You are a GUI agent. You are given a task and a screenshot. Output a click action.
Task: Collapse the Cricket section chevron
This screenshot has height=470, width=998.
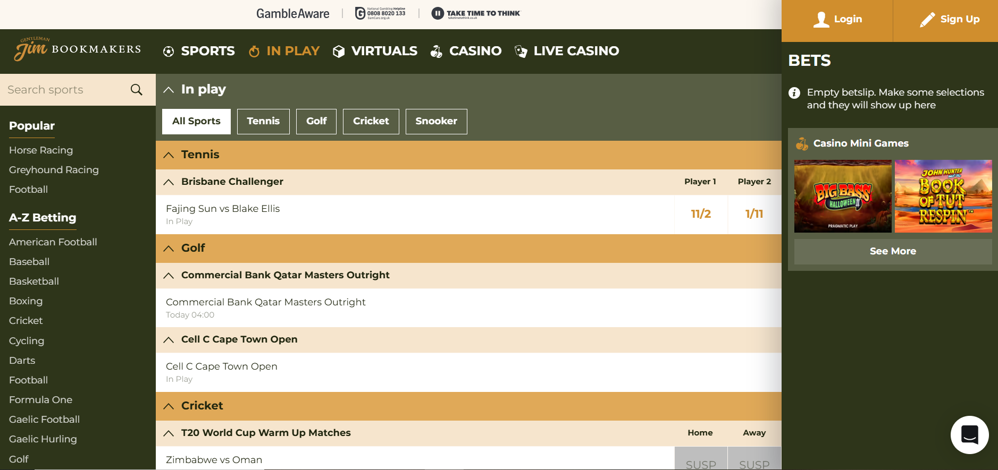pyautogui.click(x=169, y=406)
